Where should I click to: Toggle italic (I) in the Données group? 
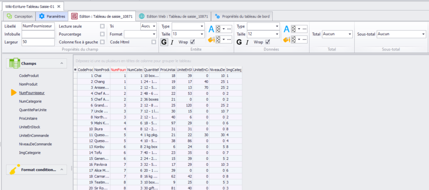[247, 42]
